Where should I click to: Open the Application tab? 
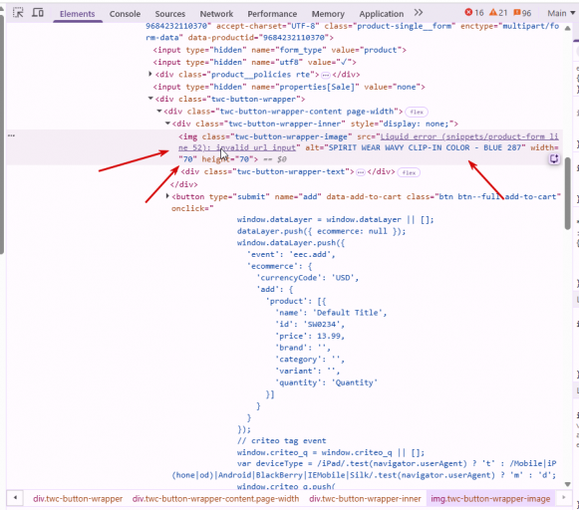click(381, 14)
